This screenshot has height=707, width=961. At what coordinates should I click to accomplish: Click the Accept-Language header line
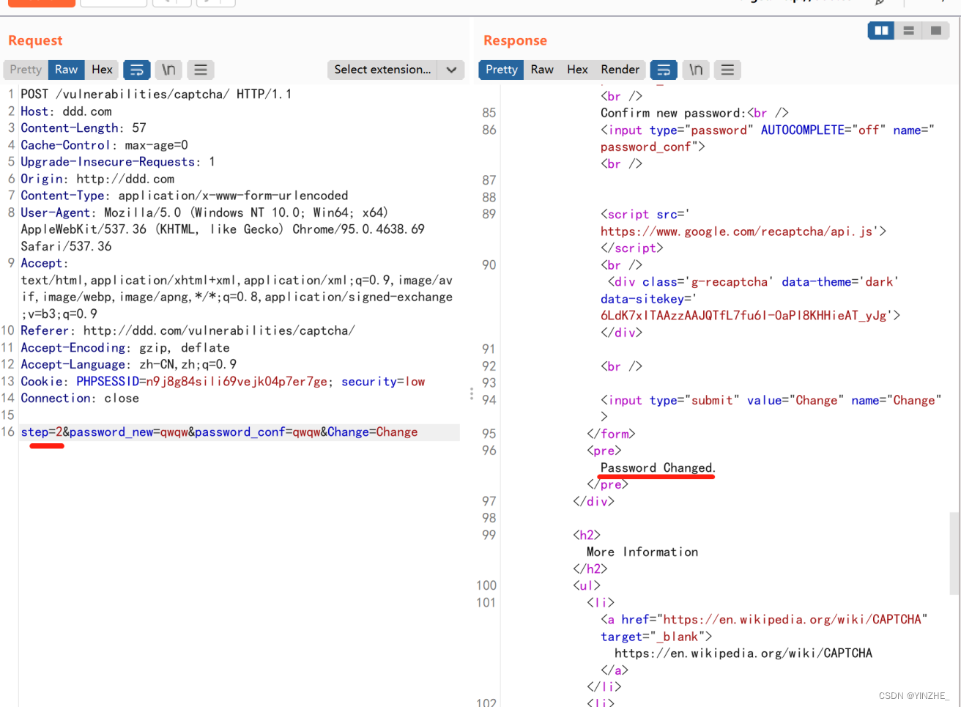coord(128,364)
